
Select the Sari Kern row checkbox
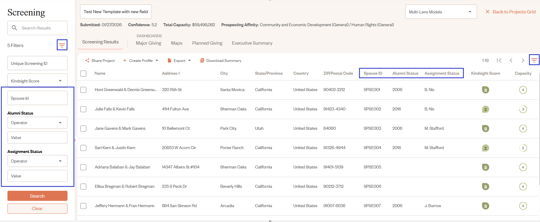[x=83, y=148]
